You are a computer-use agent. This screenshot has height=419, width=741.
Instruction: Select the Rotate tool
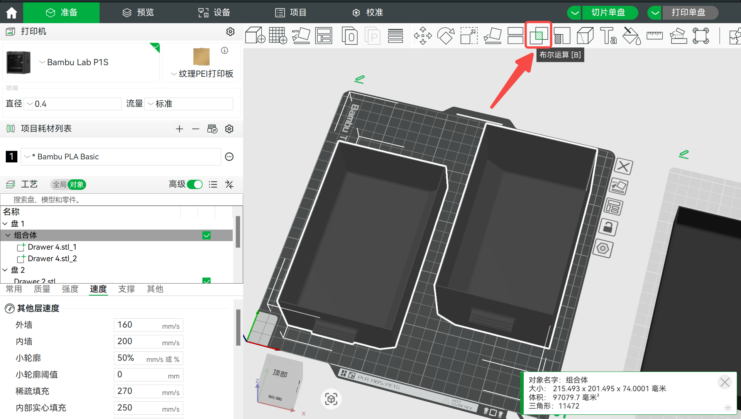(446, 35)
